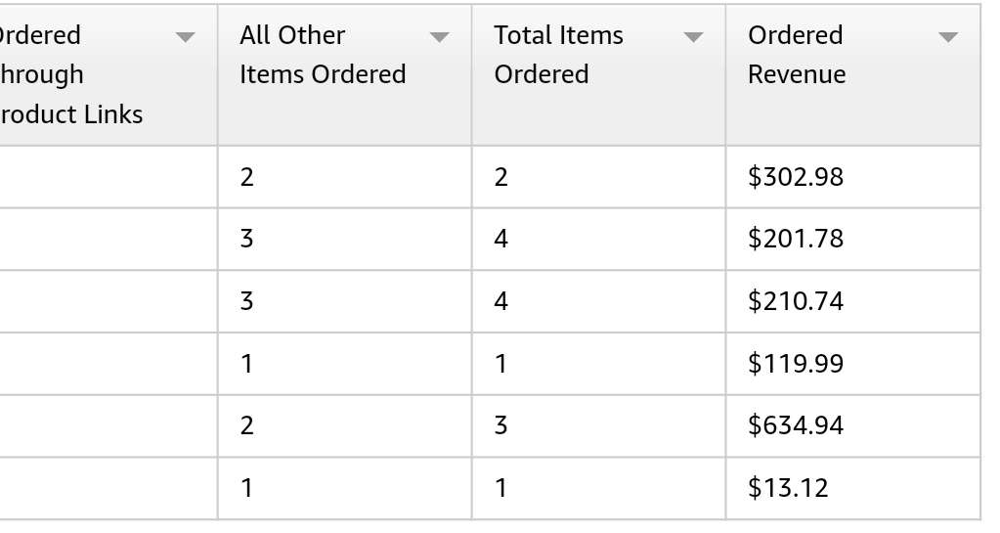The width and height of the screenshot is (1000, 533).
Task: Select the $201.78 revenue cell
Action: [x=796, y=239]
